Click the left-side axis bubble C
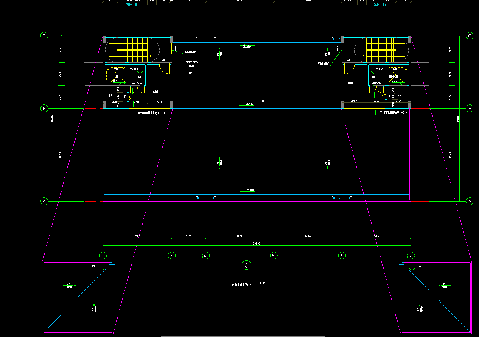The height and width of the screenshot is (337, 479). click(x=44, y=36)
